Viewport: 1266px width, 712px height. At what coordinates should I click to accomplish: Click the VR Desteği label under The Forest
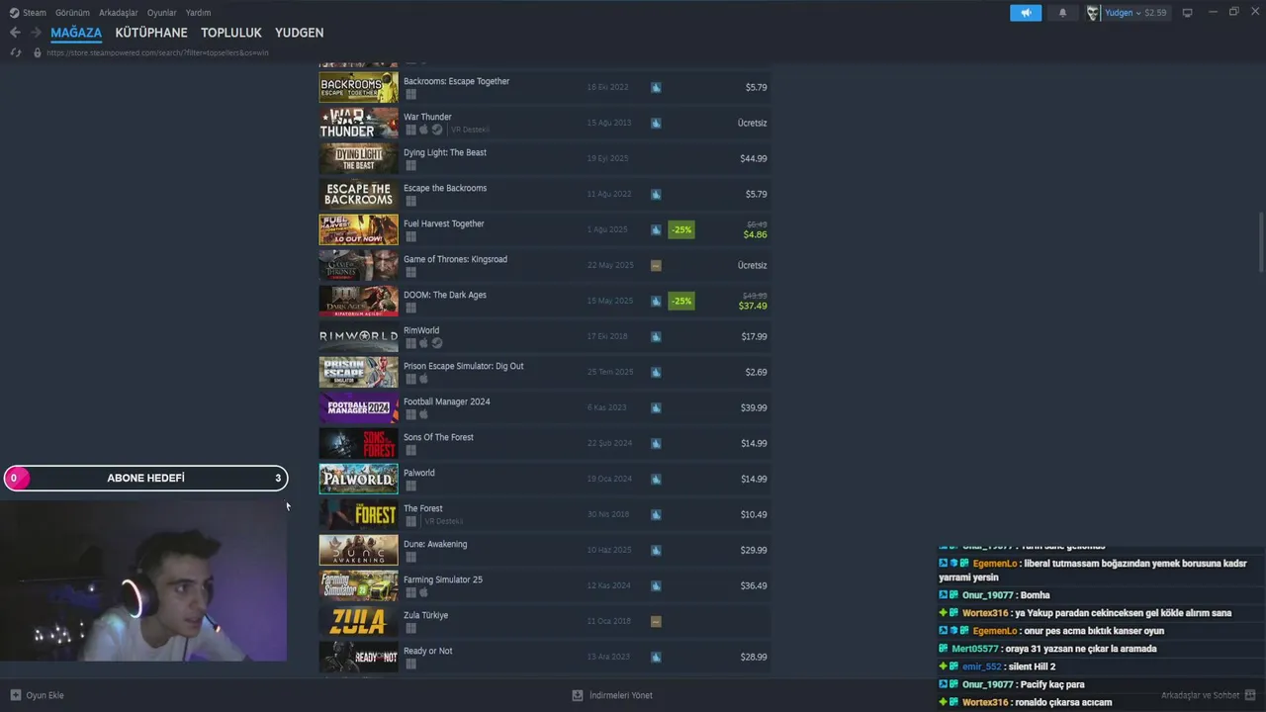[444, 521]
